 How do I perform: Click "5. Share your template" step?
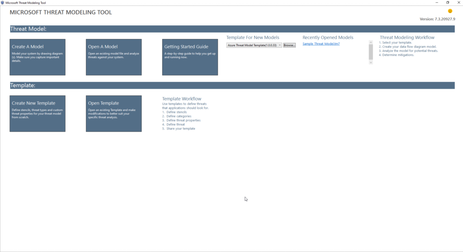179,129
